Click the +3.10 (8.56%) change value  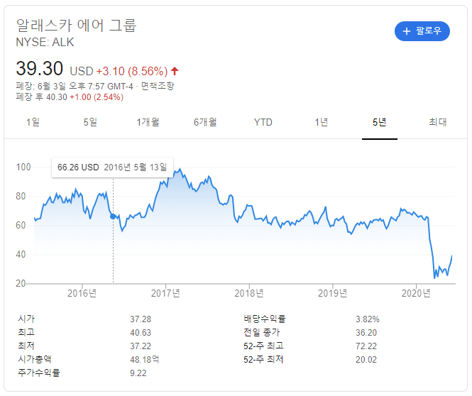[x=132, y=71]
